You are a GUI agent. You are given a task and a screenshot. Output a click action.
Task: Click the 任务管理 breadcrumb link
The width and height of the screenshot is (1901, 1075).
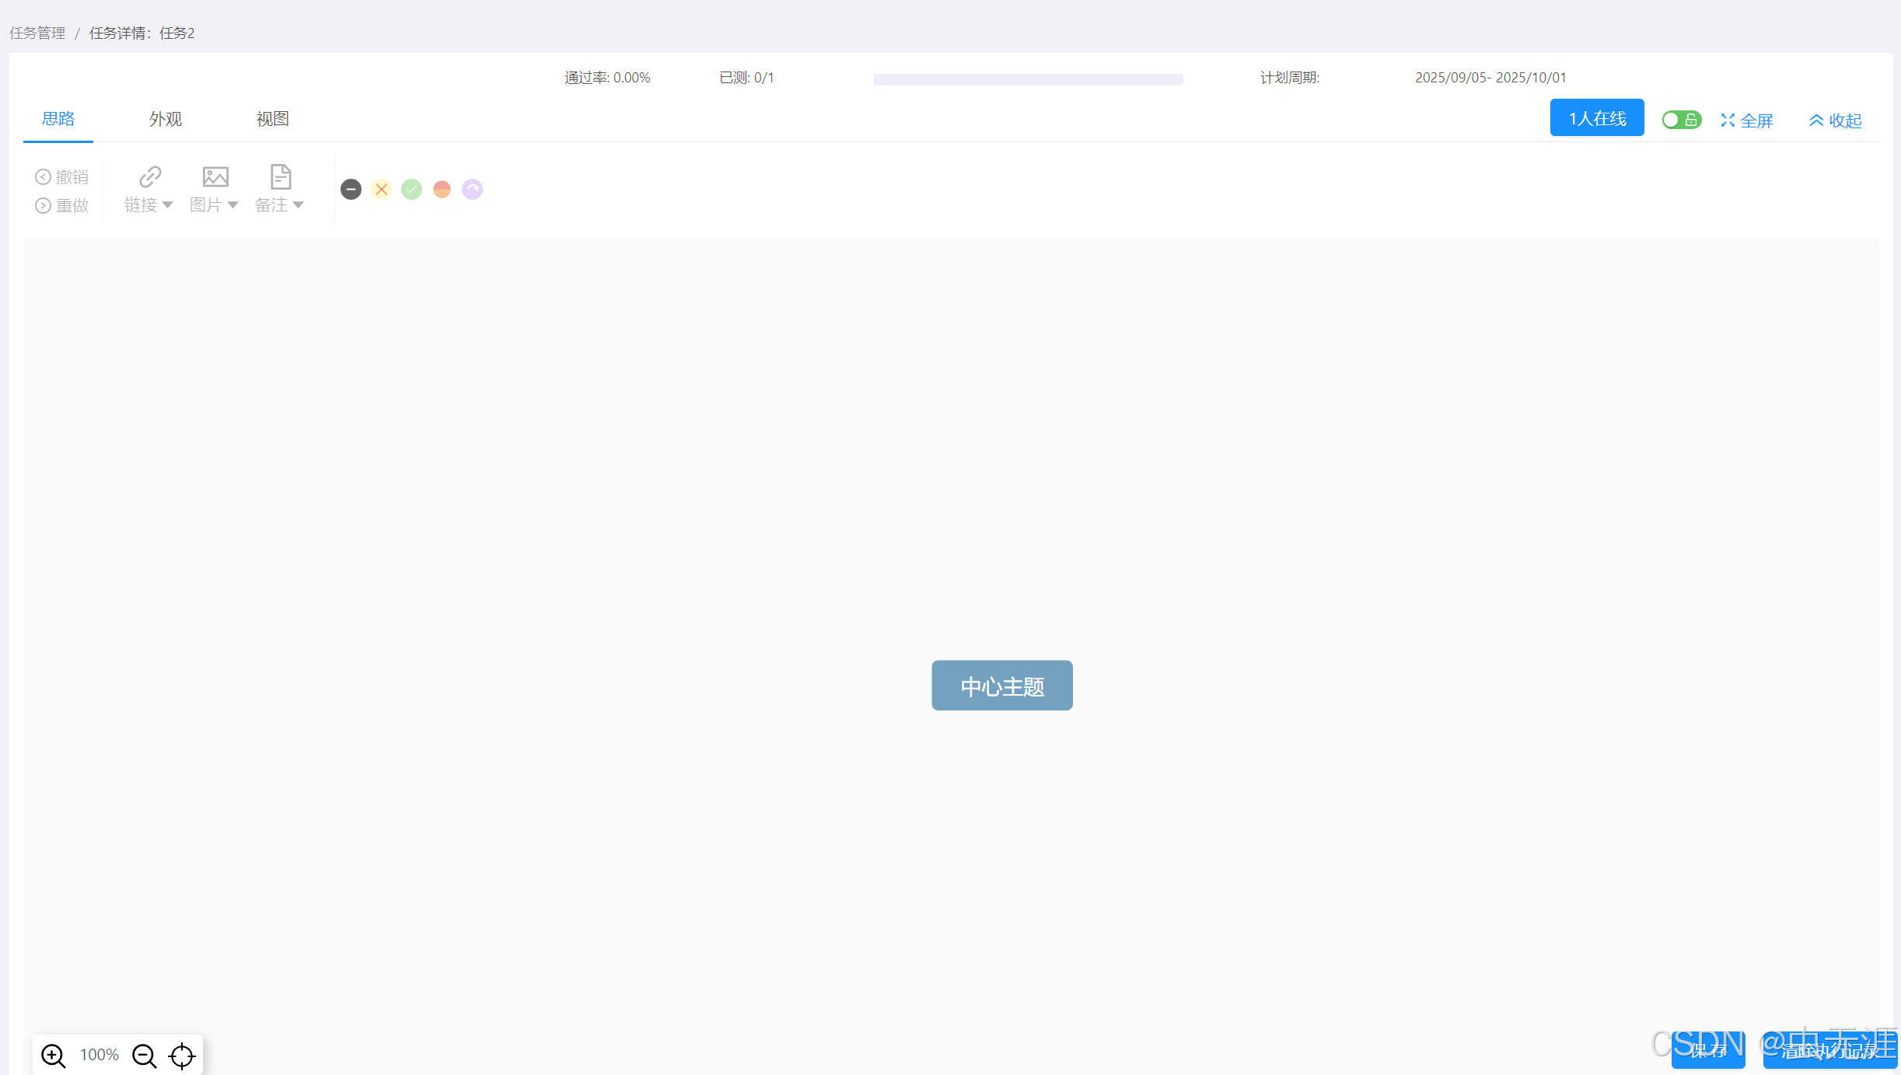pyautogui.click(x=37, y=33)
